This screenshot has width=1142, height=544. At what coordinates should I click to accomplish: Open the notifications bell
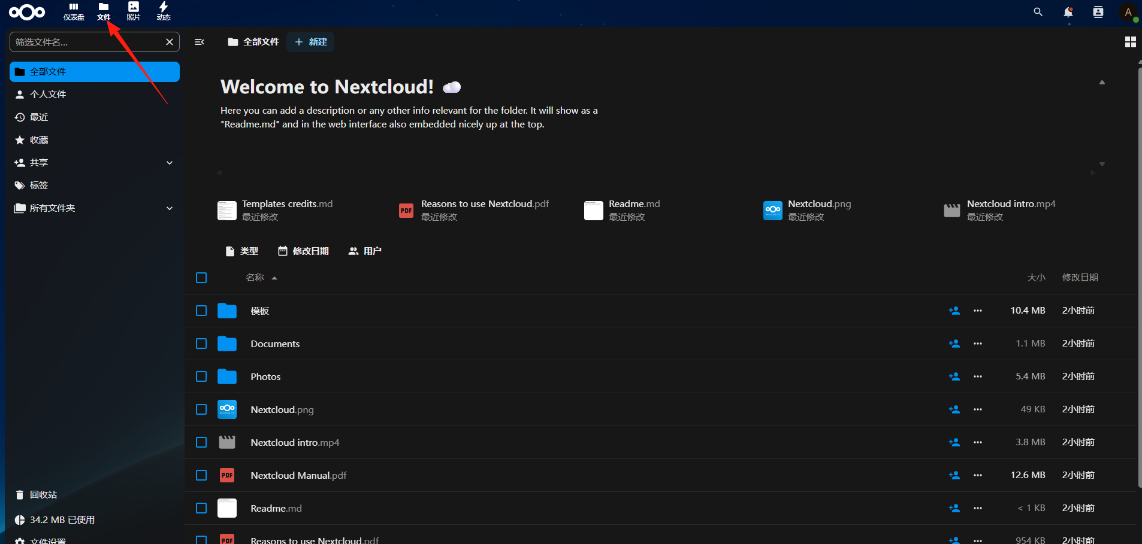[x=1068, y=12]
